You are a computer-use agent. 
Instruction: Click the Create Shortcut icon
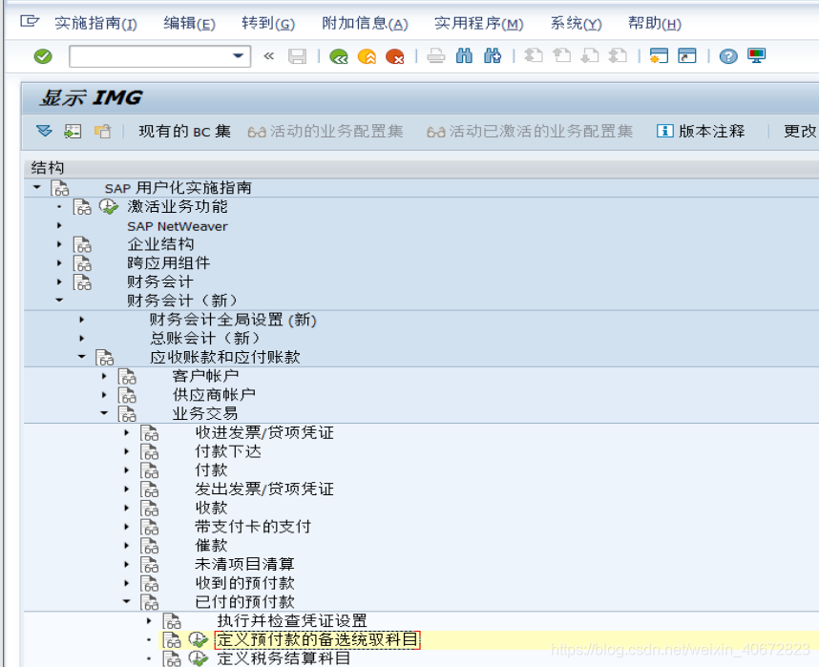coord(687,55)
